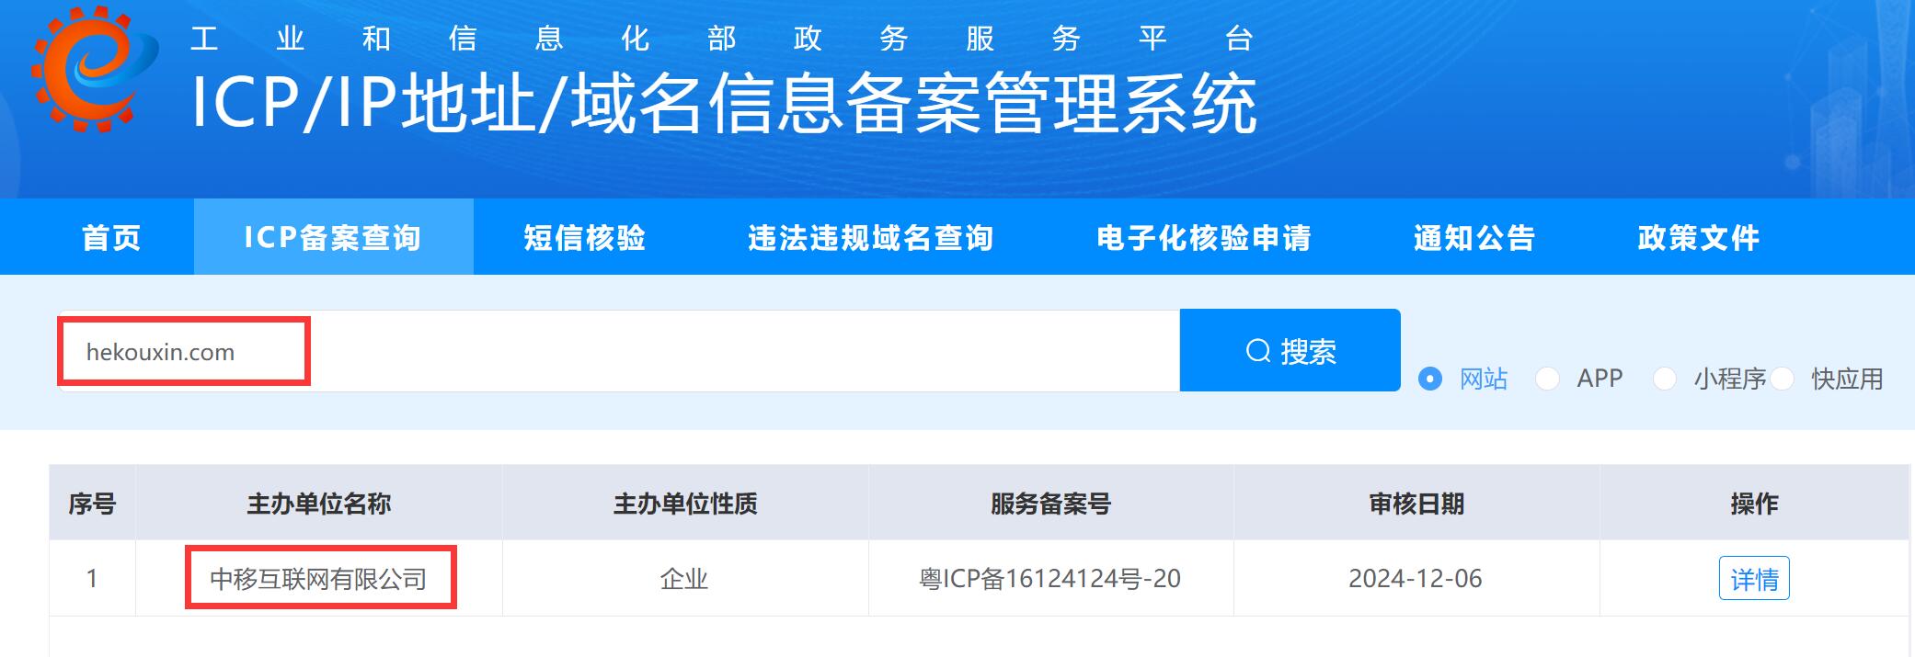Viewport: 1915px width, 657px height.
Task: Click the 详情 details button
Action: [x=1754, y=578]
